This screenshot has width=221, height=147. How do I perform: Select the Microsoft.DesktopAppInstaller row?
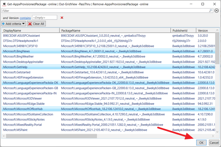108,62
